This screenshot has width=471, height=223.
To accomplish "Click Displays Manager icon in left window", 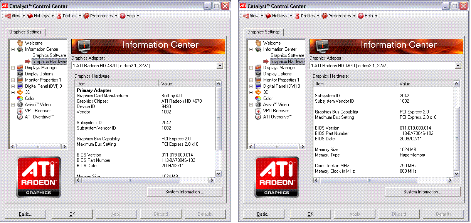I will pos(20,68).
